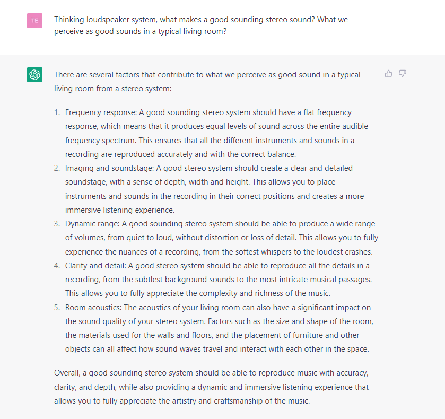Click list number 1 marker
Viewport: 445px width, 419px height.
(57, 112)
